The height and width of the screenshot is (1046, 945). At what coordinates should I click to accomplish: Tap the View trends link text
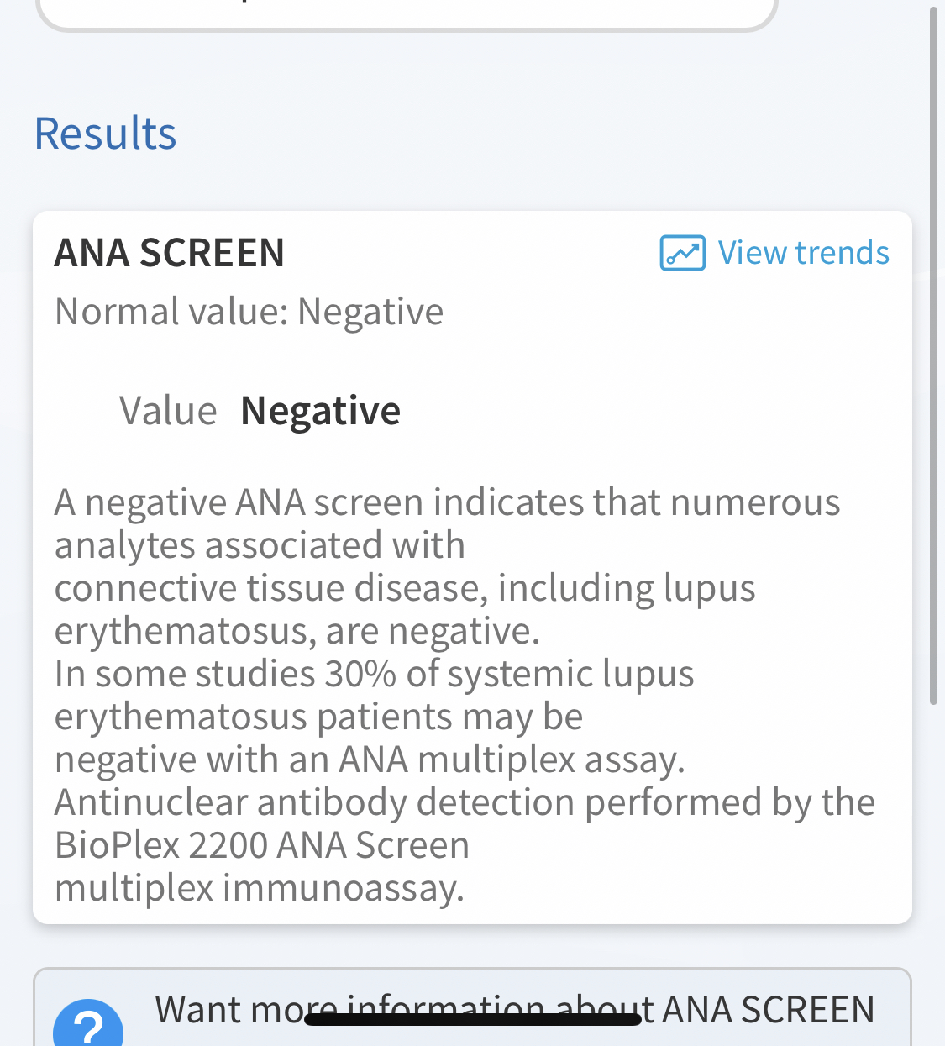tap(803, 253)
